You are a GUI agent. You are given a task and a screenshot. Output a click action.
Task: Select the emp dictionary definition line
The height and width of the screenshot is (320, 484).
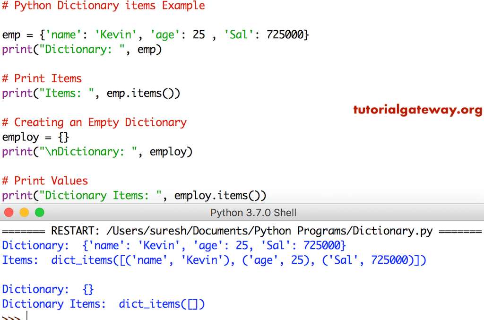click(x=156, y=34)
